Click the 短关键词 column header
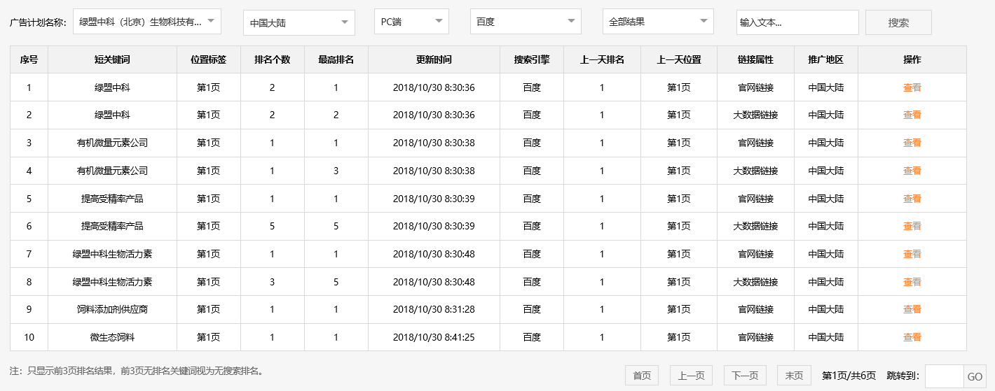 click(x=112, y=59)
